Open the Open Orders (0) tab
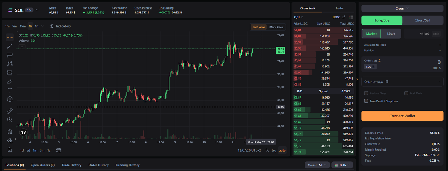448x171 pixels. pos(43,165)
